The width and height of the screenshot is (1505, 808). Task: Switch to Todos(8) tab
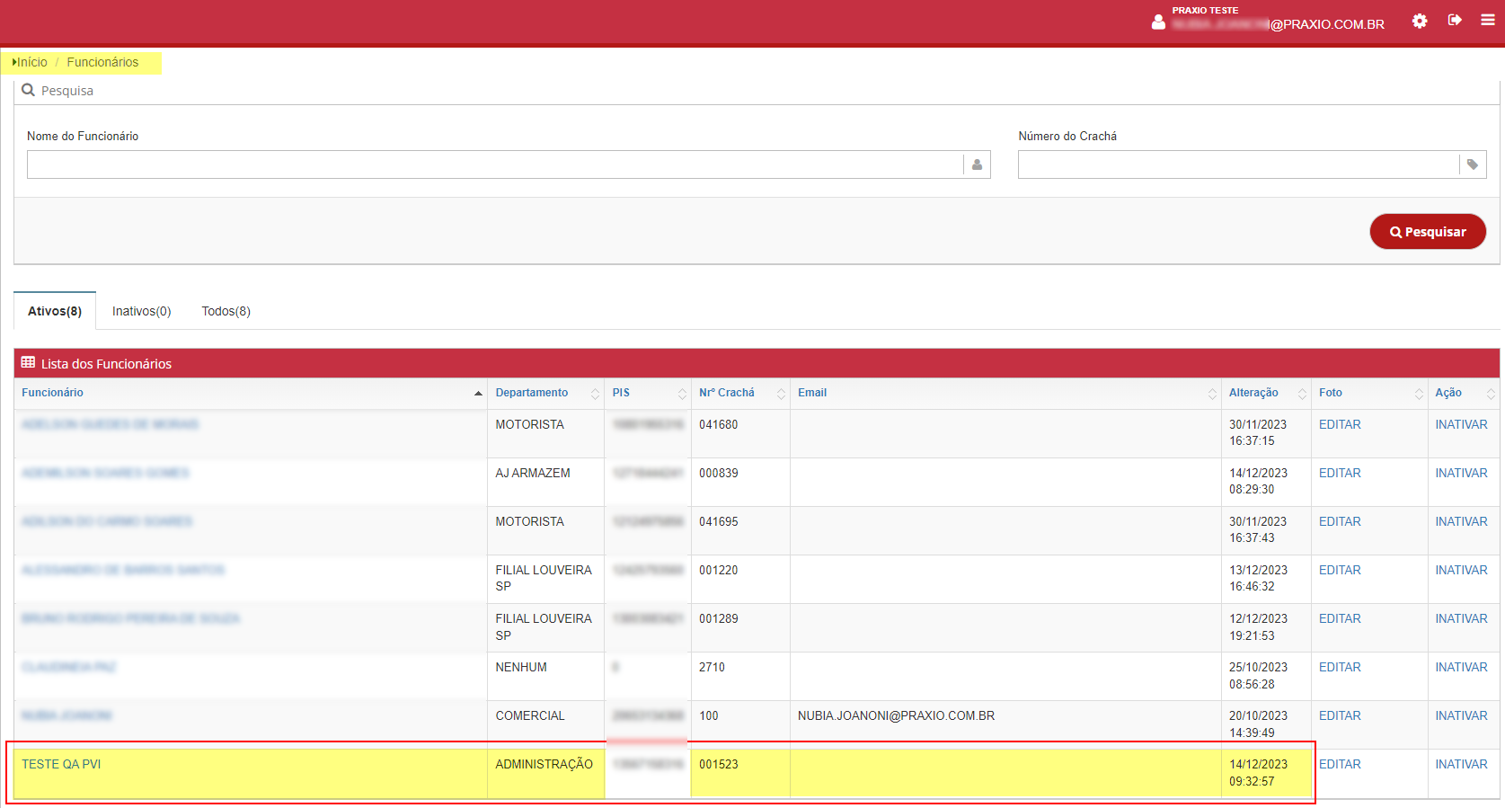pos(226,311)
